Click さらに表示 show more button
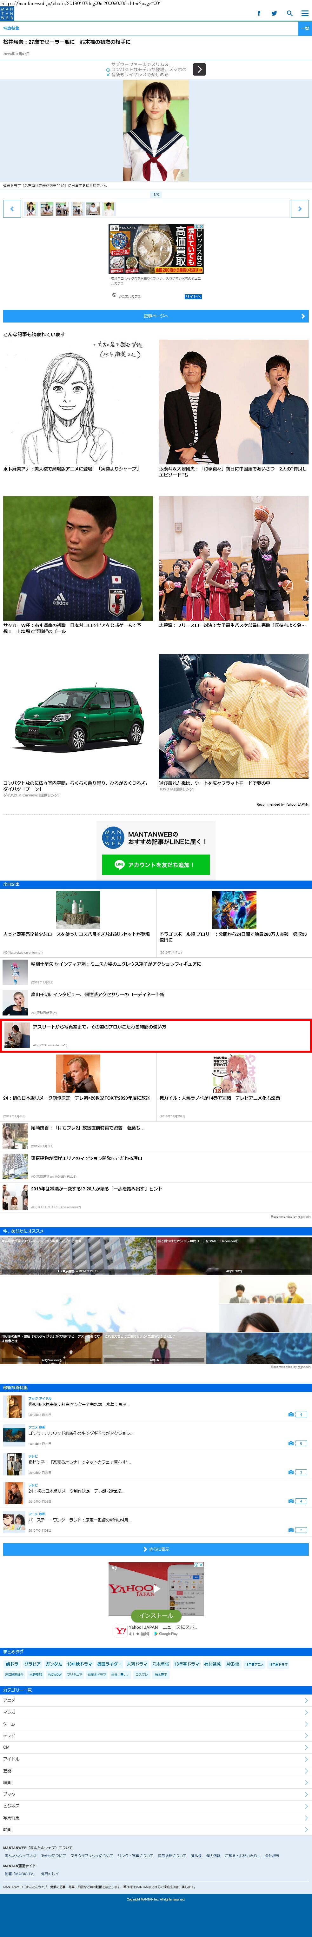312x1937 pixels. [x=156, y=1549]
